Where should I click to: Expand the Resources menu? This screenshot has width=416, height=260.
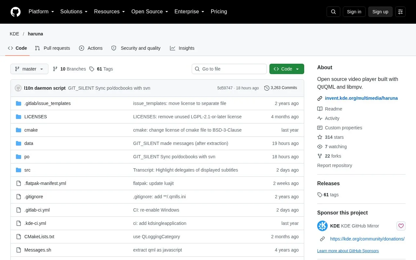click(x=110, y=12)
